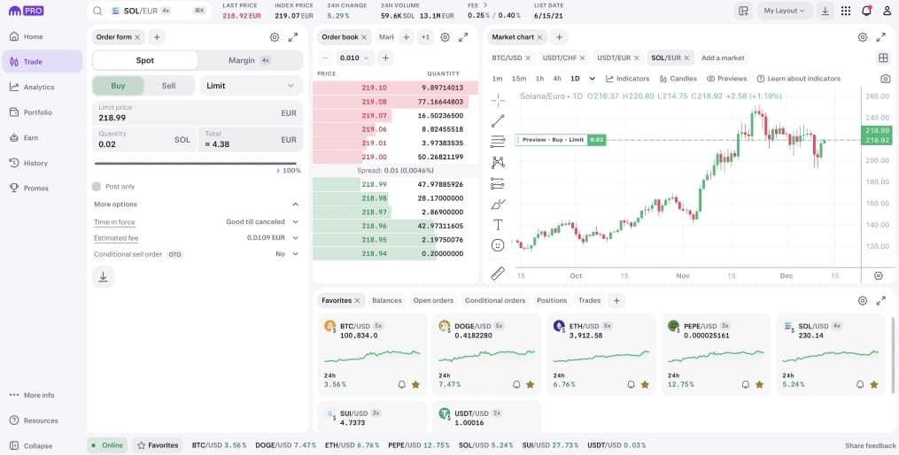The height and width of the screenshot is (455, 899).
Task: Click the Favorites button in bottom bar
Action: click(158, 445)
